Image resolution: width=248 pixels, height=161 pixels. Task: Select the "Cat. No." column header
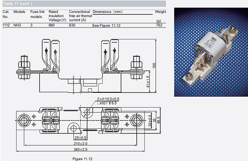[x=6, y=14]
